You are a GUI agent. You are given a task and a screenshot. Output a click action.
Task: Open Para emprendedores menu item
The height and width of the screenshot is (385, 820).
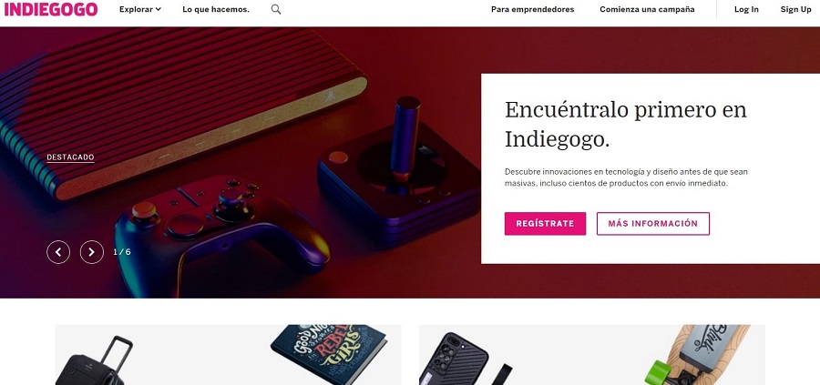[x=532, y=9]
